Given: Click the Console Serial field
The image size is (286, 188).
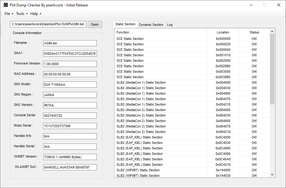Looking at the screenshot, I should pyautogui.click(x=70, y=116).
